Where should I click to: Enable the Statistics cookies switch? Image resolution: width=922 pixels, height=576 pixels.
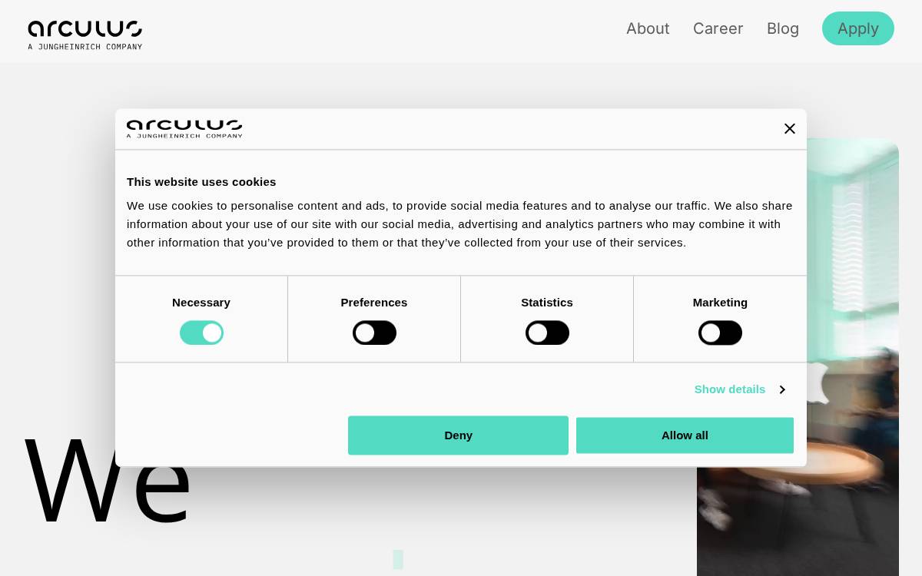pos(547,333)
